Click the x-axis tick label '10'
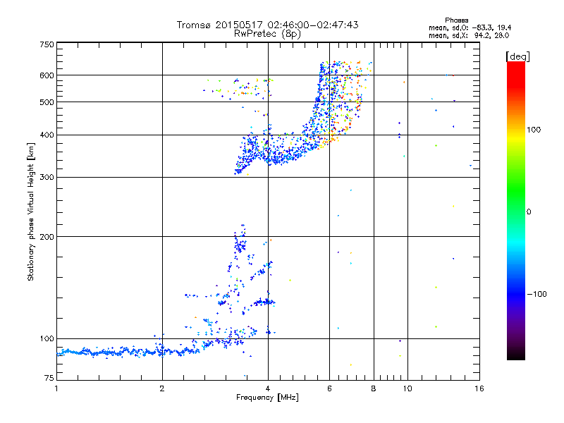Viewport: 564px width, 423px height. (407, 388)
